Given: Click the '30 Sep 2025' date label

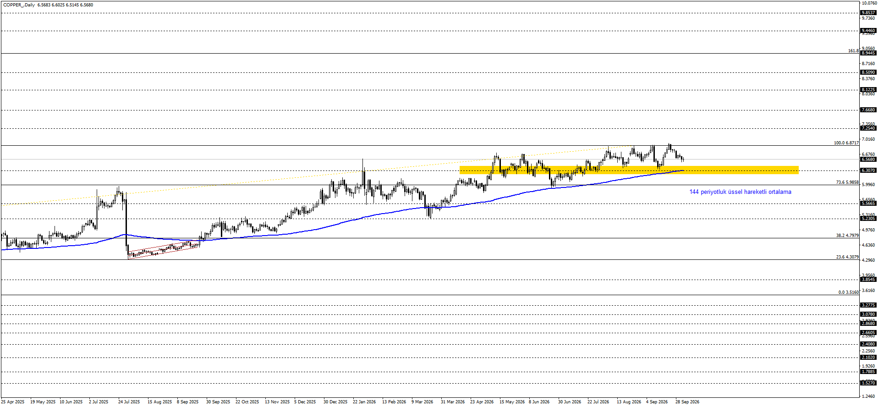Looking at the screenshot, I should 218,402.
